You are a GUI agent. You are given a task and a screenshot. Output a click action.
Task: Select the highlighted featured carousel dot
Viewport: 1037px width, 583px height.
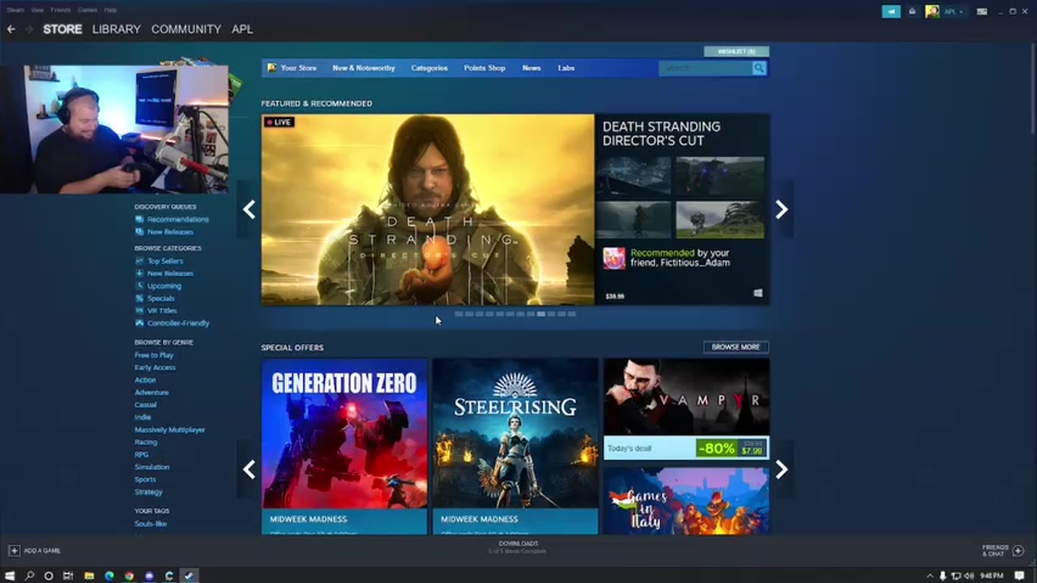541,314
